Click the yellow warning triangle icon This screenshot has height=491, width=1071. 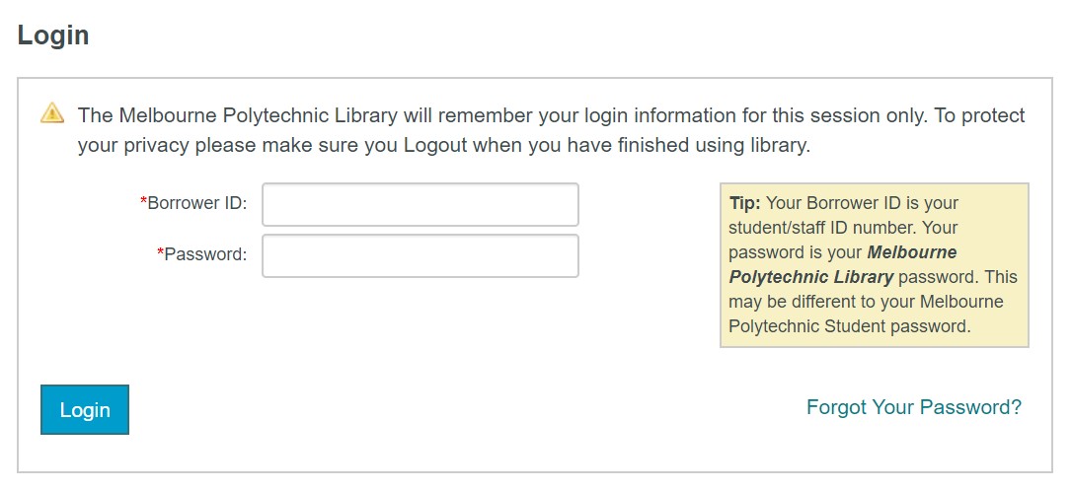tap(52, 112)
